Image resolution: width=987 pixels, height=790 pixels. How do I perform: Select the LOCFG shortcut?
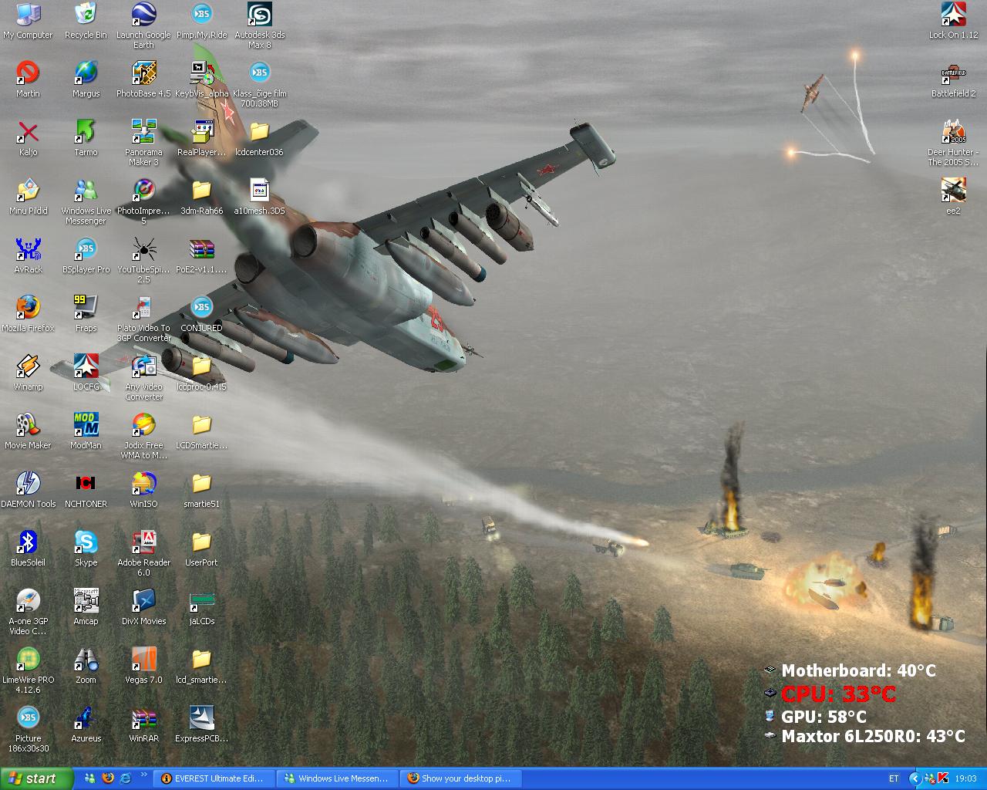coord(86,373)
